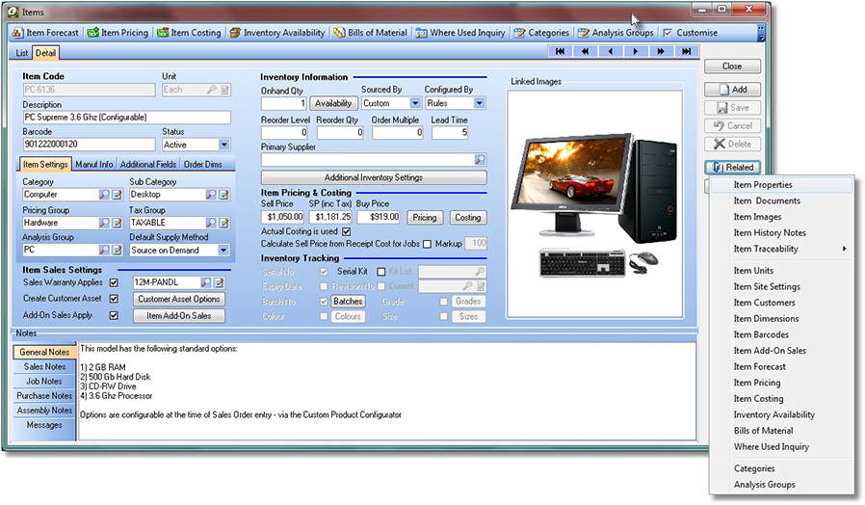865x505 pixels.
Task: Enable the Customise checkbox in the toolbar
Action: coord(668,33)
